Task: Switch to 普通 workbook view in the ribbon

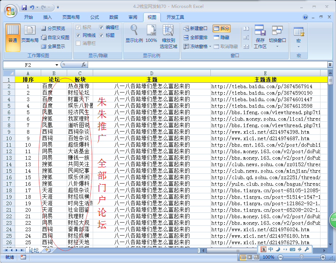Action: coord(13,37)
